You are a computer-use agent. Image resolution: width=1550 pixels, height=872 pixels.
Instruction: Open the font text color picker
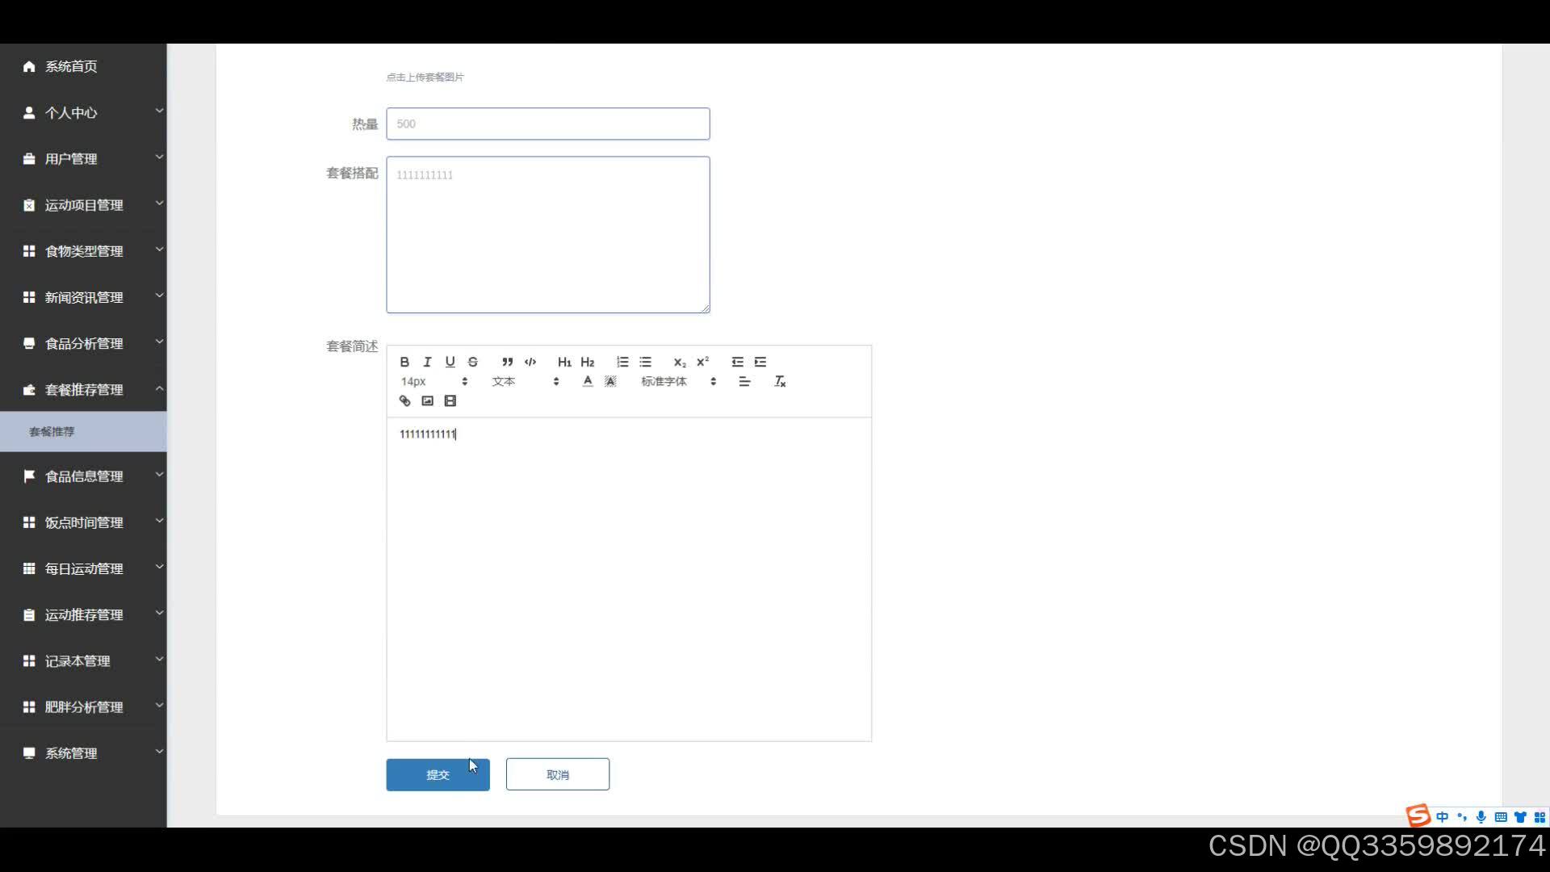pos(588,381)
